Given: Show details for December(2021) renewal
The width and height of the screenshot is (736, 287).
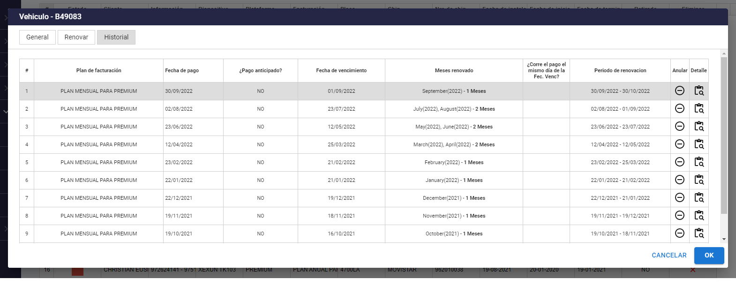Looking at the screenshot, I should [698, 198].
